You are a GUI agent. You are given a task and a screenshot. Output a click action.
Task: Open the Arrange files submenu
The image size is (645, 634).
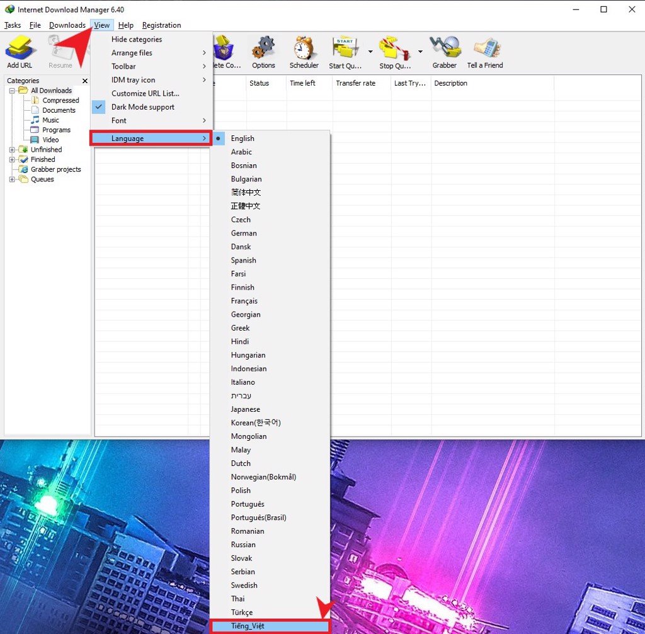tap(151, 53)
